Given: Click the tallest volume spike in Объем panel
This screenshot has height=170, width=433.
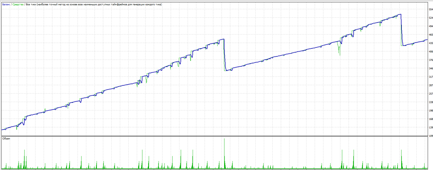Looking at the screenshot, I should point(224,153).
